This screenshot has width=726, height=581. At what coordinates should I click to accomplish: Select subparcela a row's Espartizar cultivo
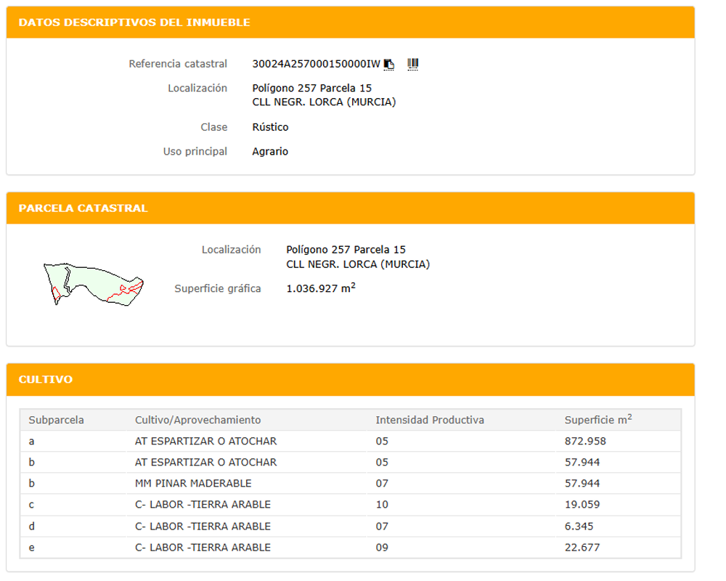205,441
